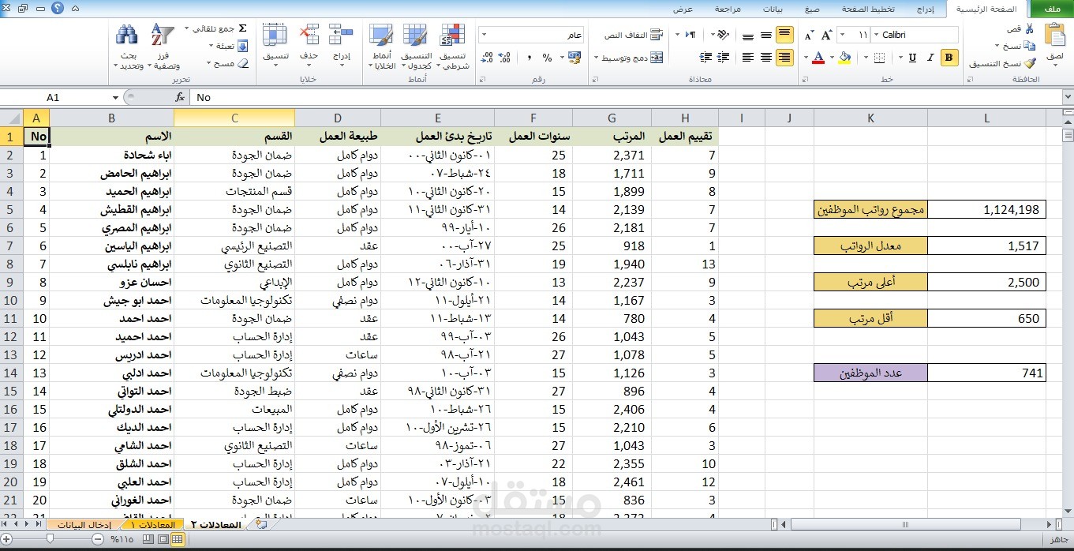The image size is (1074, 551).
Task: Click the percent style icon
Action: (x=547, y=58)
